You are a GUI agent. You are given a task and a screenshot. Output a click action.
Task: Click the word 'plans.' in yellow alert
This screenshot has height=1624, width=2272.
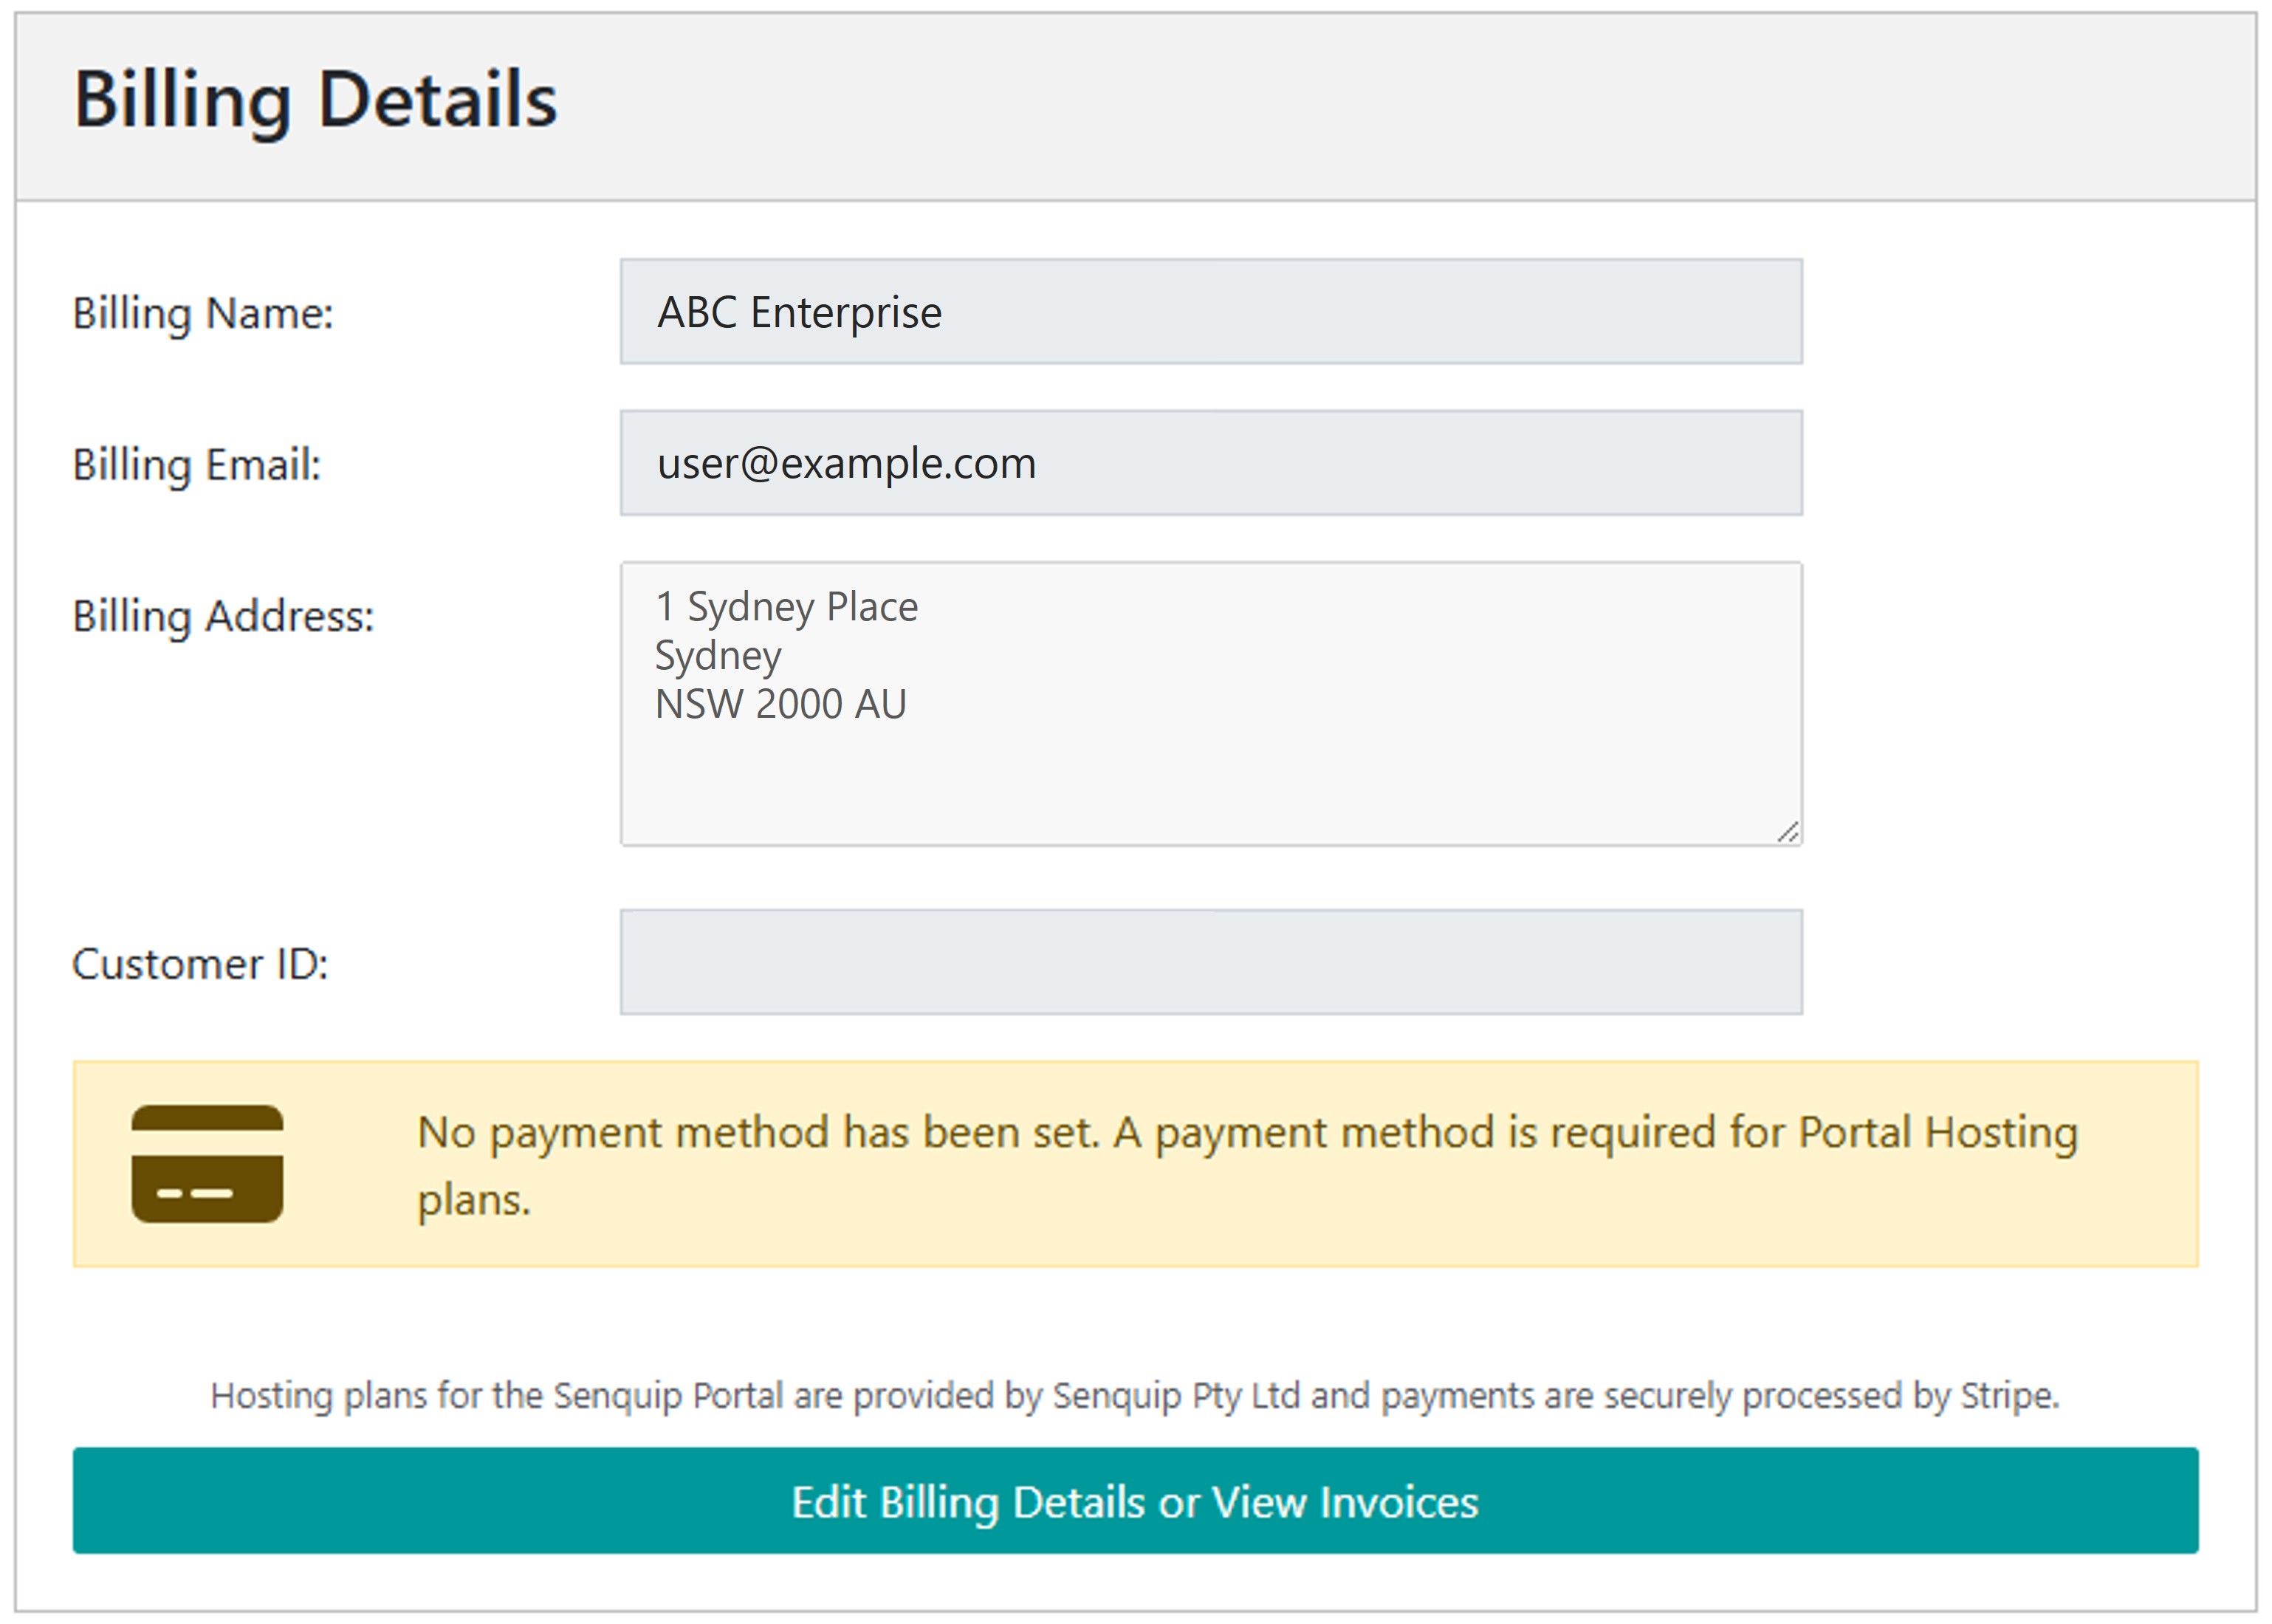point(474,1200)
